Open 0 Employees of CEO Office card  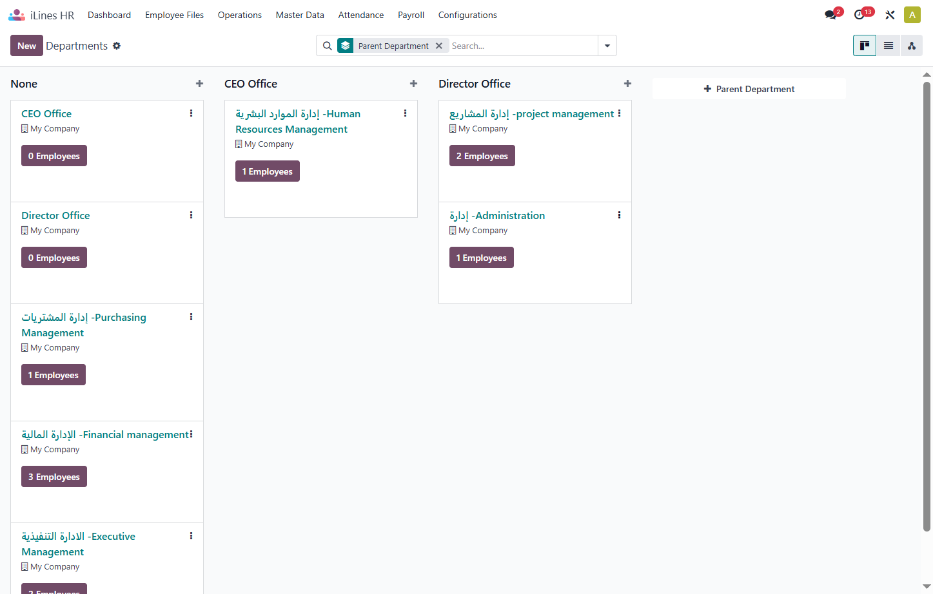pos(54,156)
